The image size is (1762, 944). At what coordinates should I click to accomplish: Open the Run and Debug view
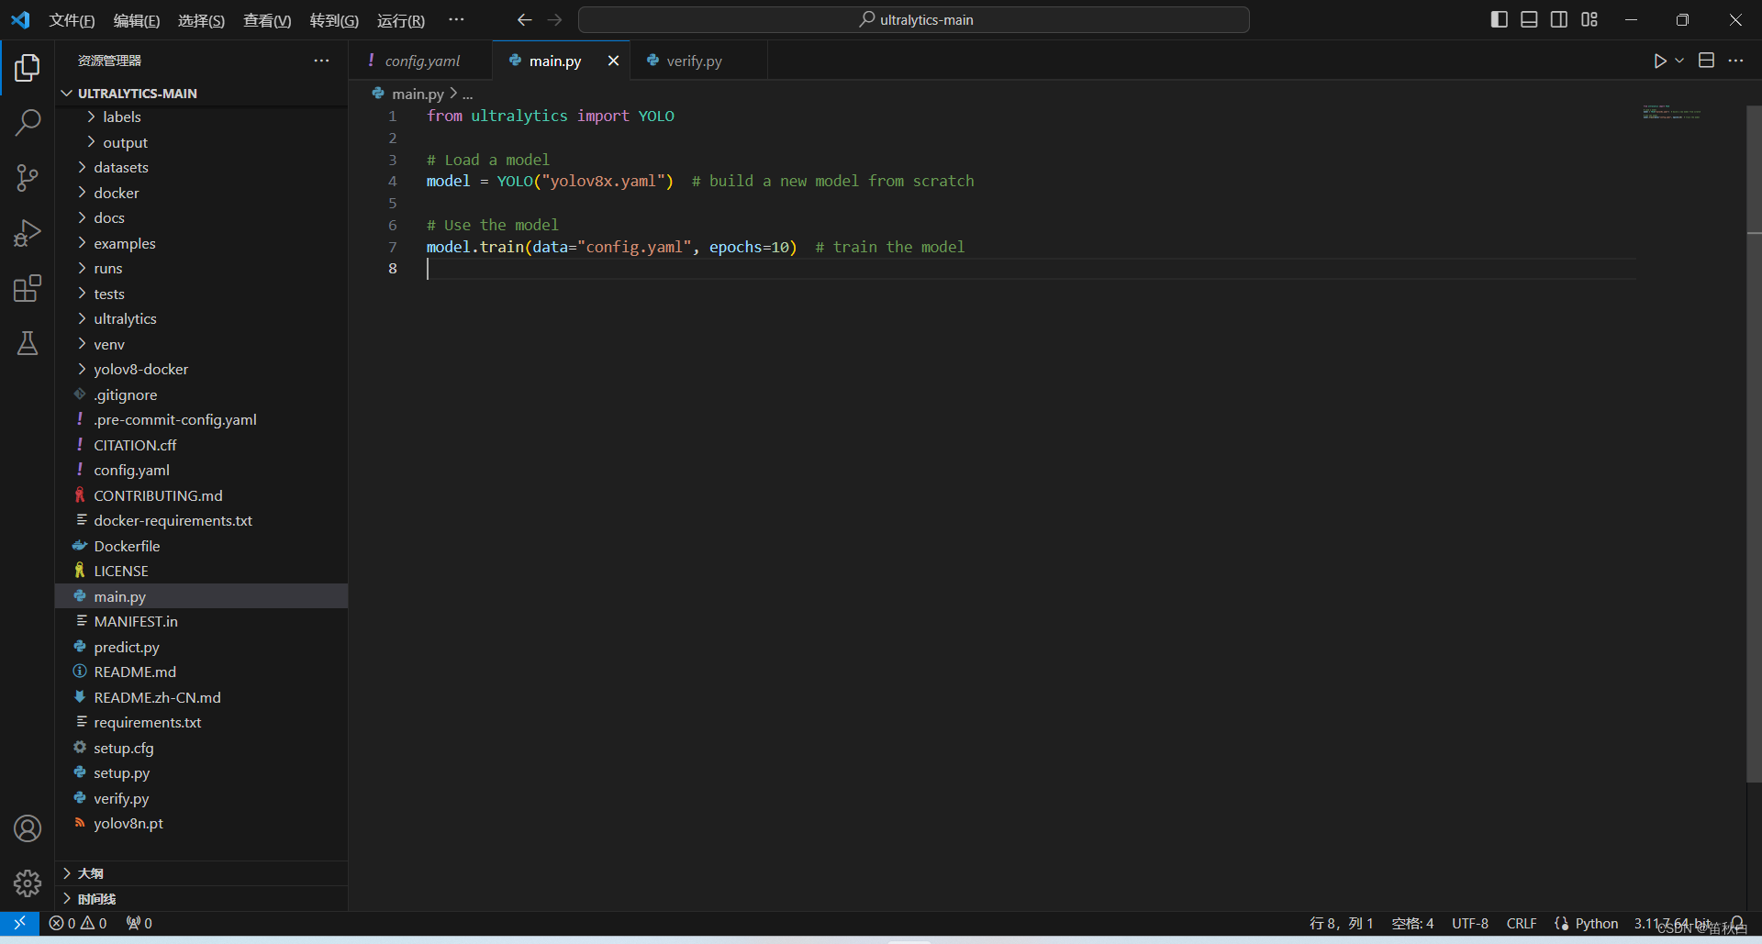tap(28, 233)
